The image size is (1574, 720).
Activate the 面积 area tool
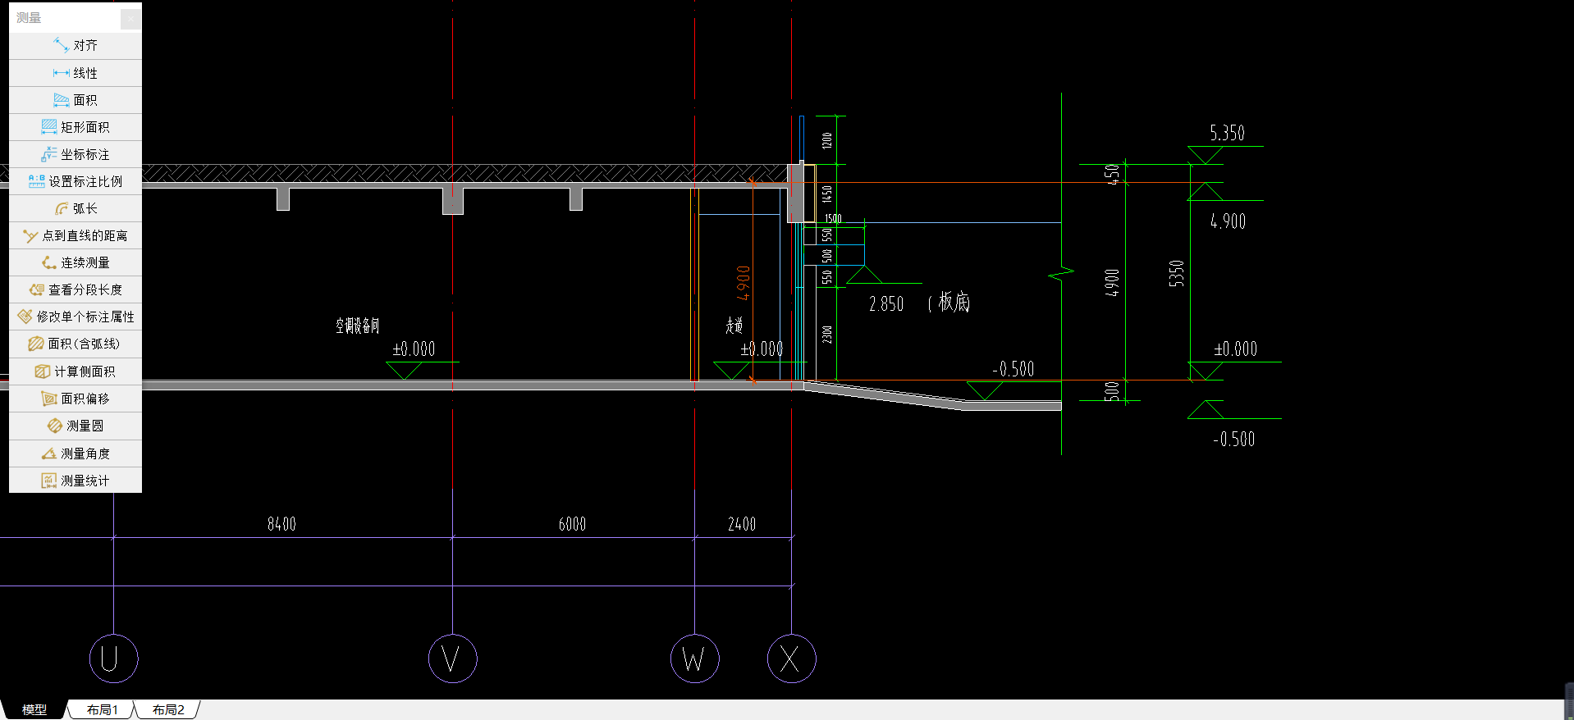point(75,100)
